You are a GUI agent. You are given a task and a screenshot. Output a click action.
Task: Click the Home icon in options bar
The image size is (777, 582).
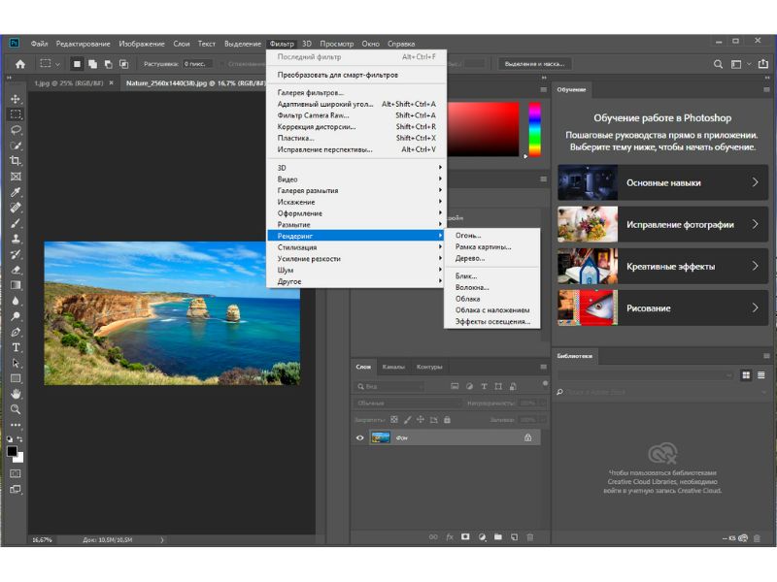20,64
